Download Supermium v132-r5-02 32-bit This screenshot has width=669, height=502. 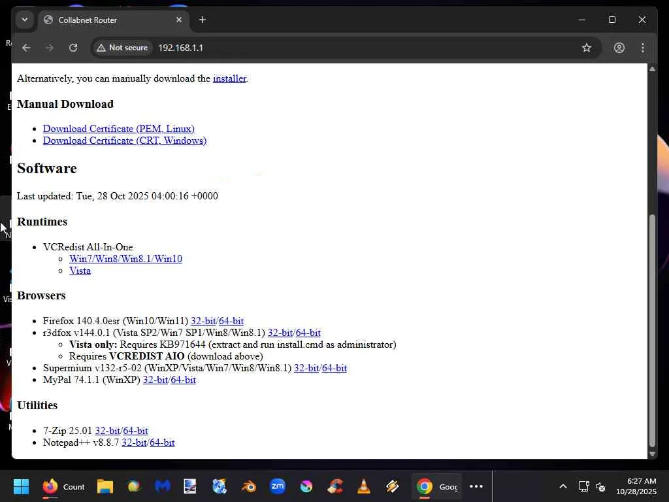pos(306,368)
